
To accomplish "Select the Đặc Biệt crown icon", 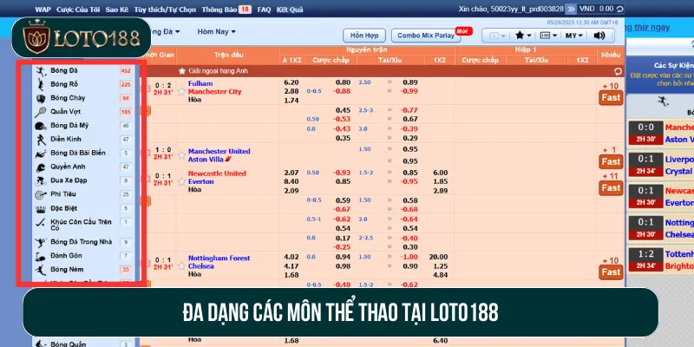I will tap(41, 208).
